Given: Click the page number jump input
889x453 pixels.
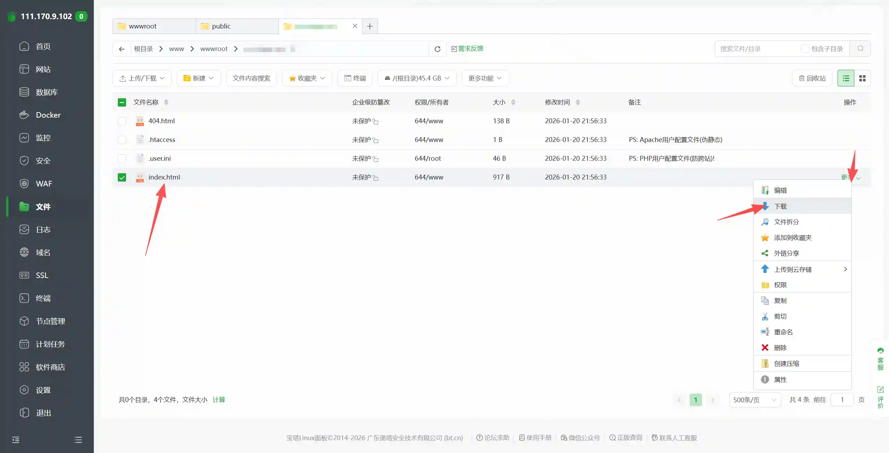Looking at the screenshot, I should pyautogui.click(x=842, y=400).
